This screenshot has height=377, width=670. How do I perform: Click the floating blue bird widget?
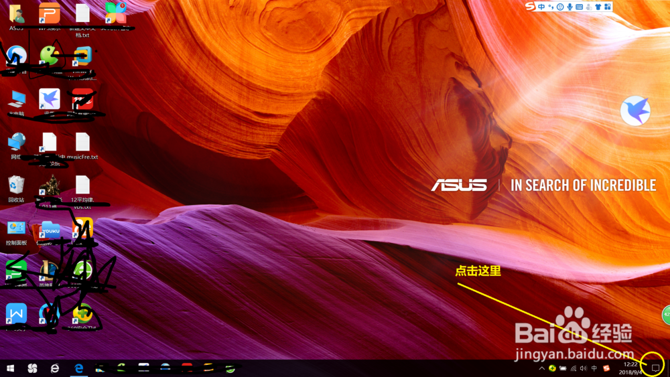[x=635, y=110]
